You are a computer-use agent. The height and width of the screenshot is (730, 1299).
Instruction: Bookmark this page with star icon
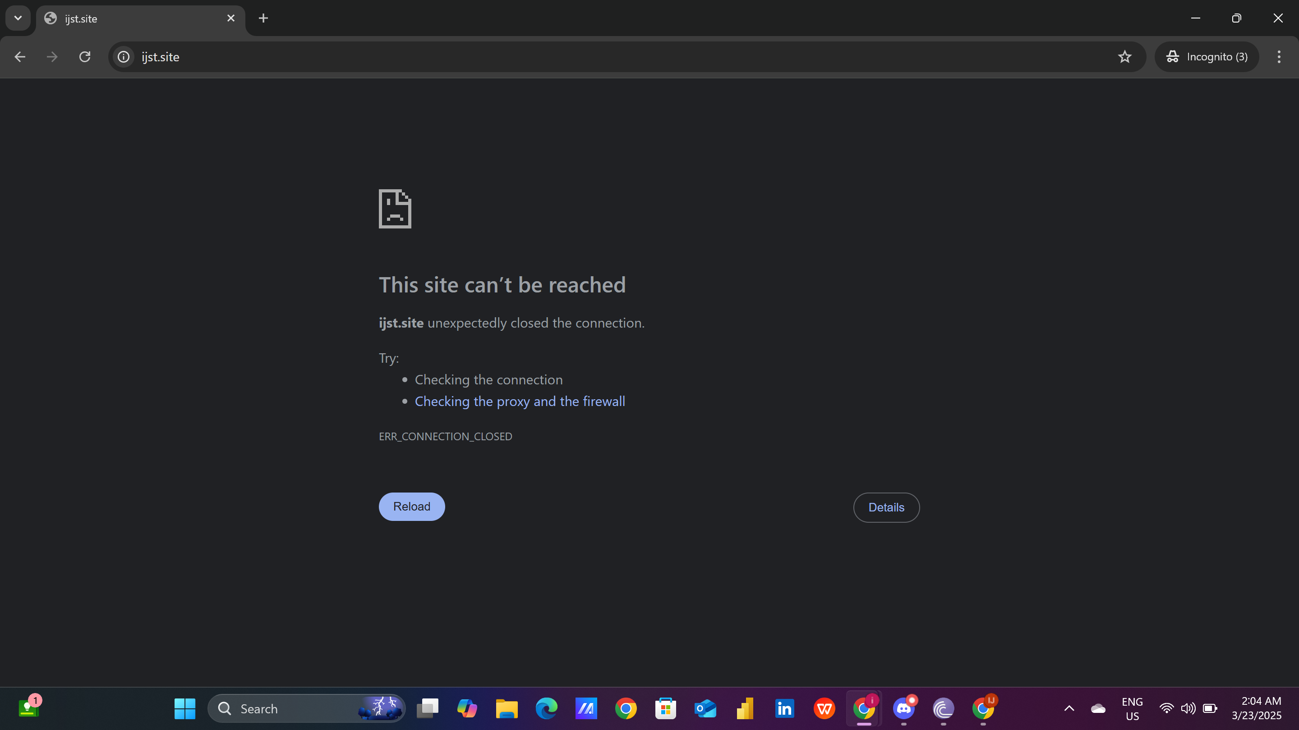tap(1124, 56)
